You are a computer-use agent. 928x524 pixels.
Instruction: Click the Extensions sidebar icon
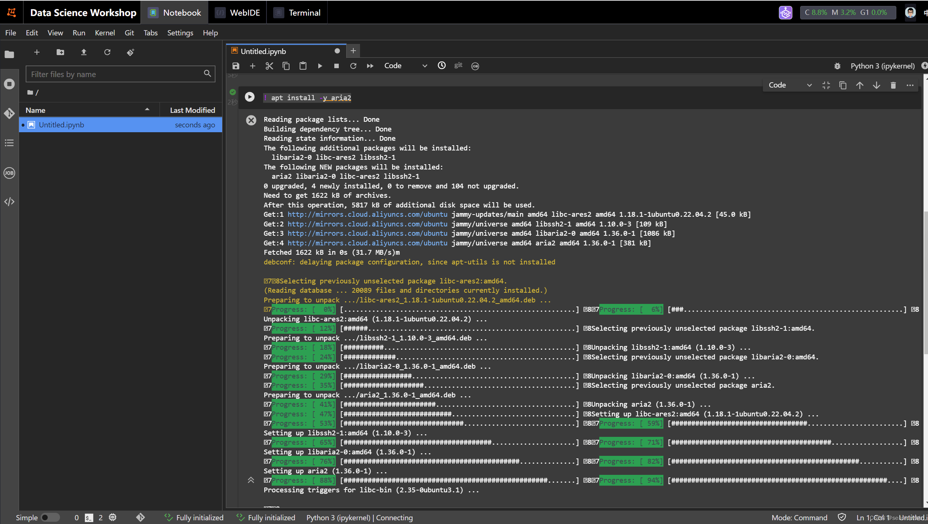coord(9,201)
